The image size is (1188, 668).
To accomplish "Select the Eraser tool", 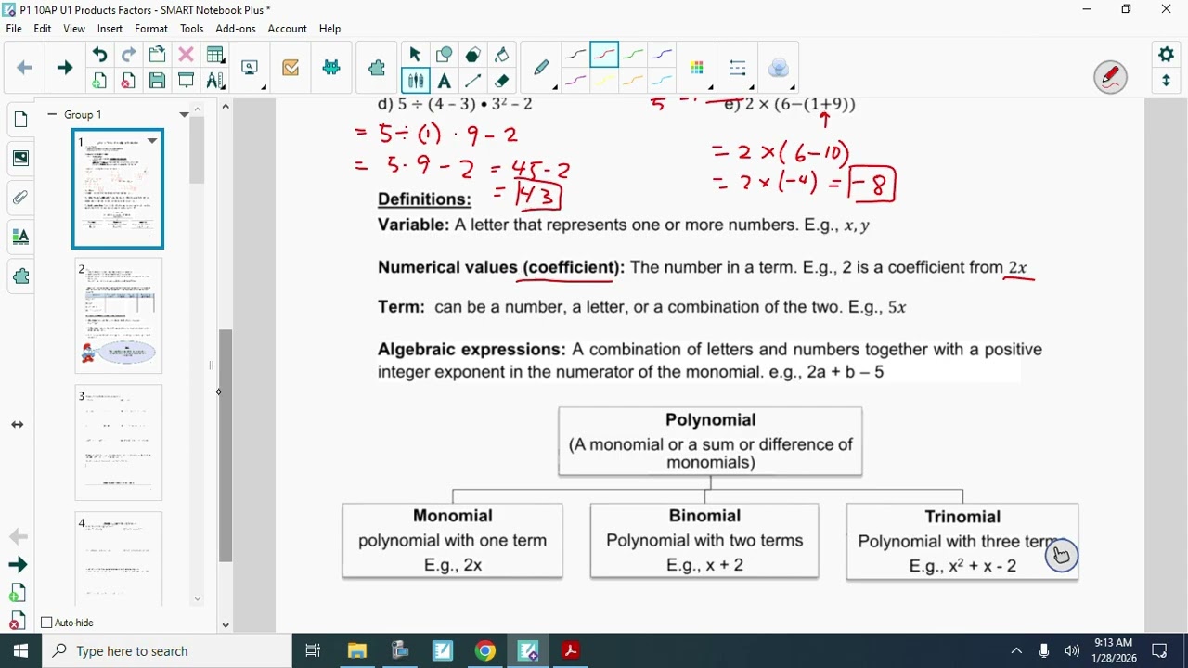I will point(501,81).
